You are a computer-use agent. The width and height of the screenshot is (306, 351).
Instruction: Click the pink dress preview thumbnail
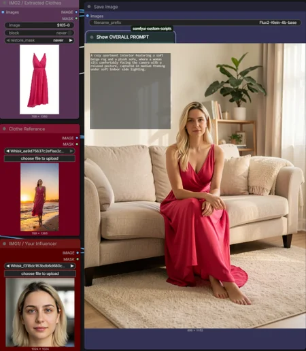point(39,80)
